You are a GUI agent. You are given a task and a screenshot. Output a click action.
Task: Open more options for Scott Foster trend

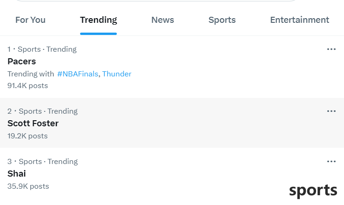tap(331, 111)
